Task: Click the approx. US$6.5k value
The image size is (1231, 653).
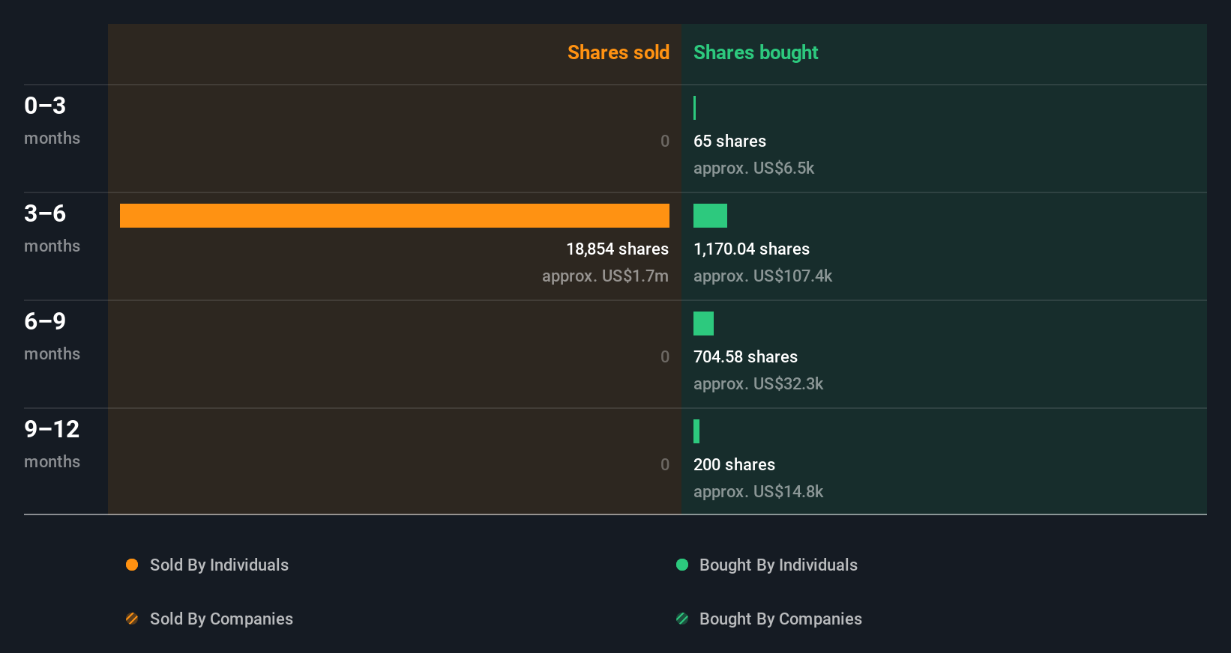Action: (x=753, y=168)
